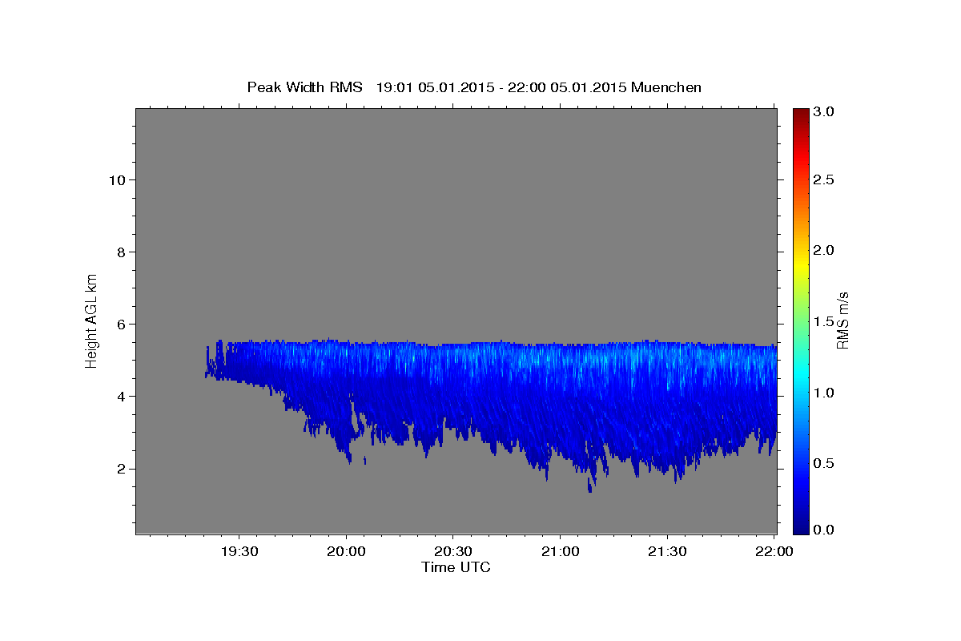Click the lowest cloud streak near 21:08
961x641 pixels.
point(590,483)
